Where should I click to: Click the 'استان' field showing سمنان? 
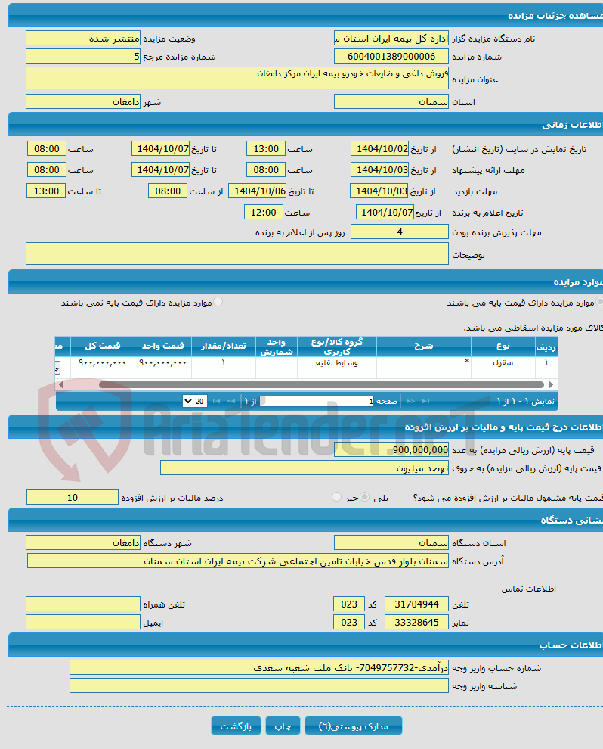(391, 101)
